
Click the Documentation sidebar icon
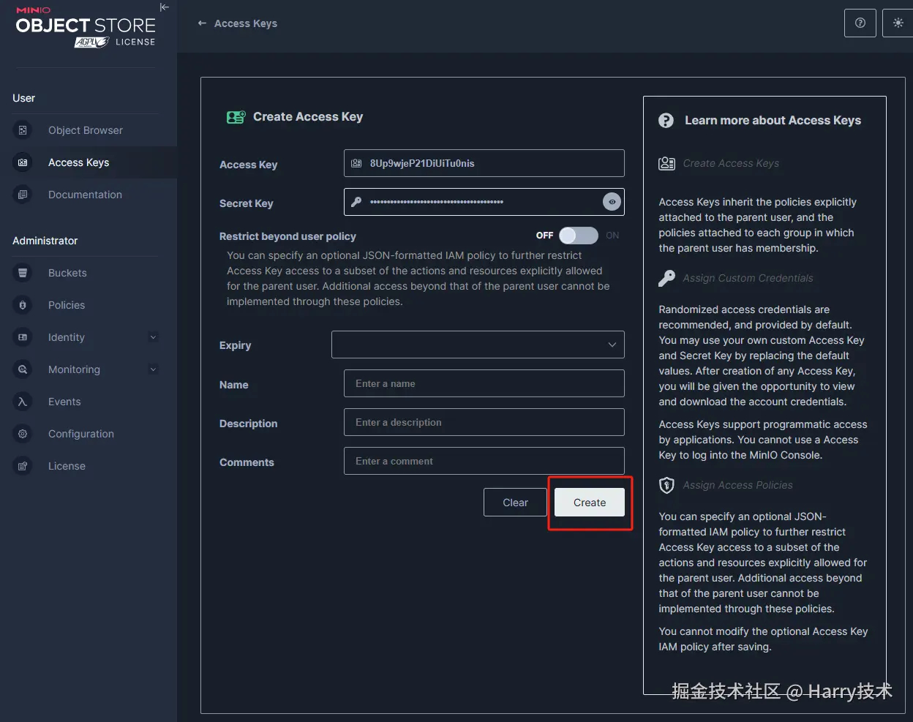pyautogui.click(x=23, y=195)
